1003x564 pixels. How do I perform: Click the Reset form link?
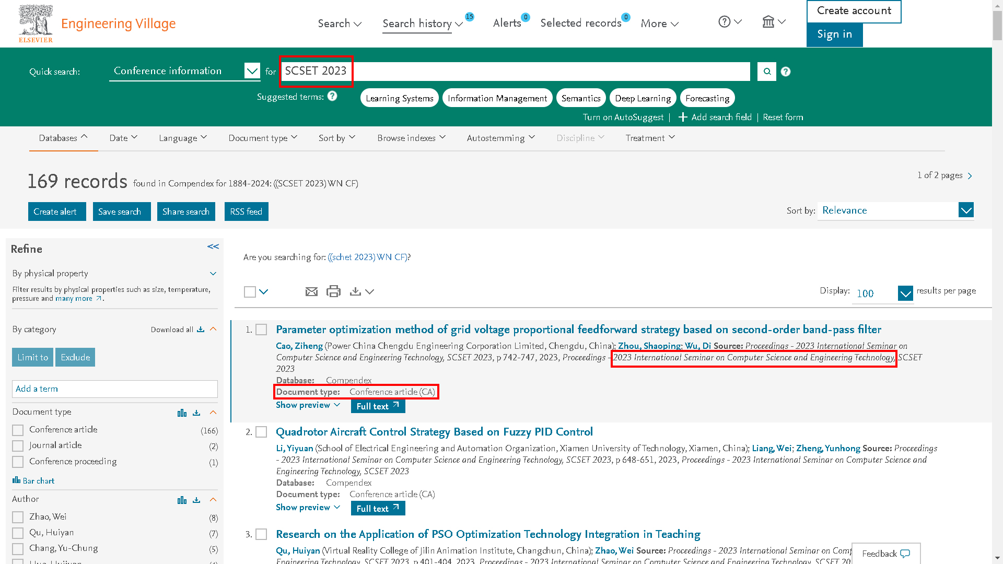pos(783,118)
